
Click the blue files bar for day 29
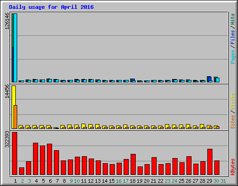(210, 79)
